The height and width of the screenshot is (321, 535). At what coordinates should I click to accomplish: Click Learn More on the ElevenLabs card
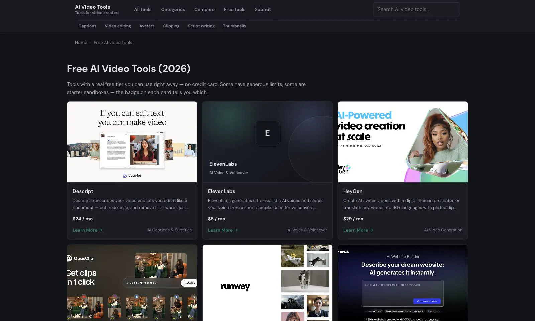coord(223,230)
